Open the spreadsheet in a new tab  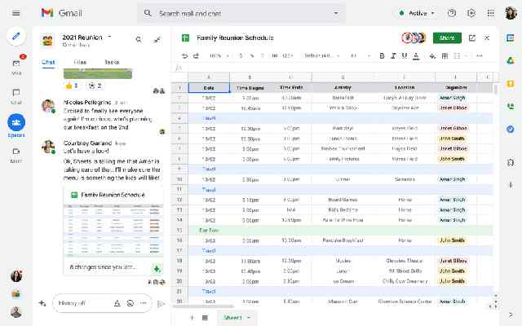tap(471, 38)
